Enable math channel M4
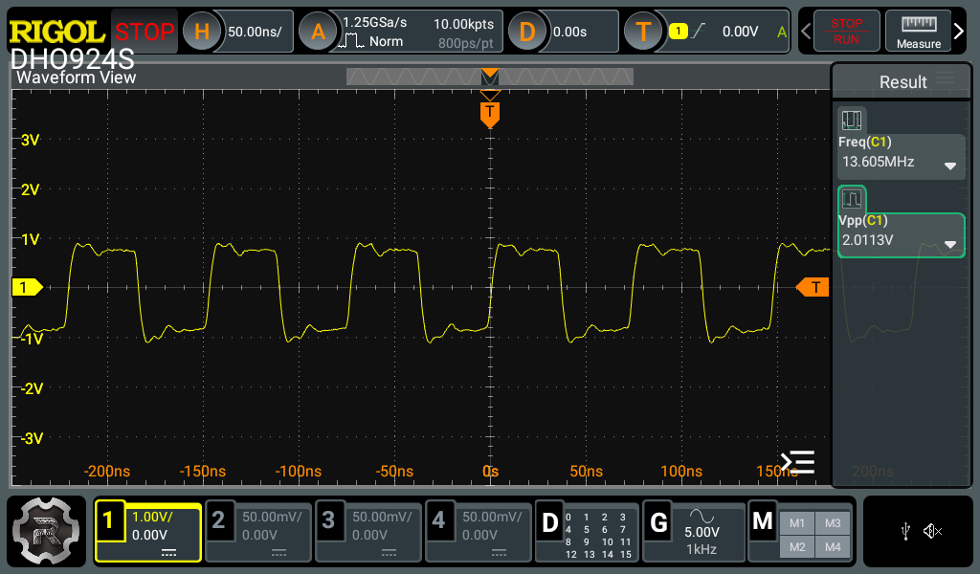Image resolution: width=980 pixels, height=574 pixels. 833,547
